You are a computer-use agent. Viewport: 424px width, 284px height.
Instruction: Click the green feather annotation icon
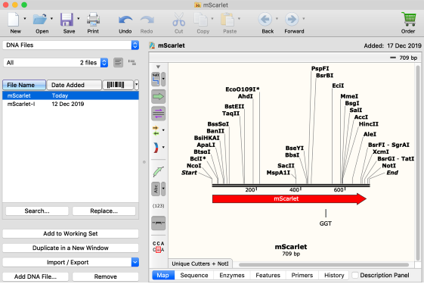pyautogui.click(x=159, y=172)
